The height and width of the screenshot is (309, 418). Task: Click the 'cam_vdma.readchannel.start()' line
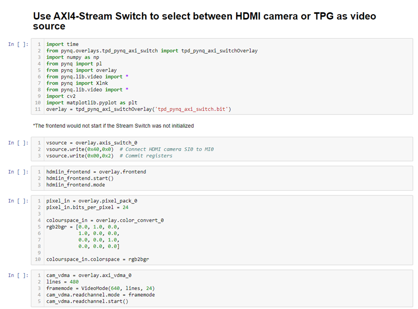pos(87,301)
